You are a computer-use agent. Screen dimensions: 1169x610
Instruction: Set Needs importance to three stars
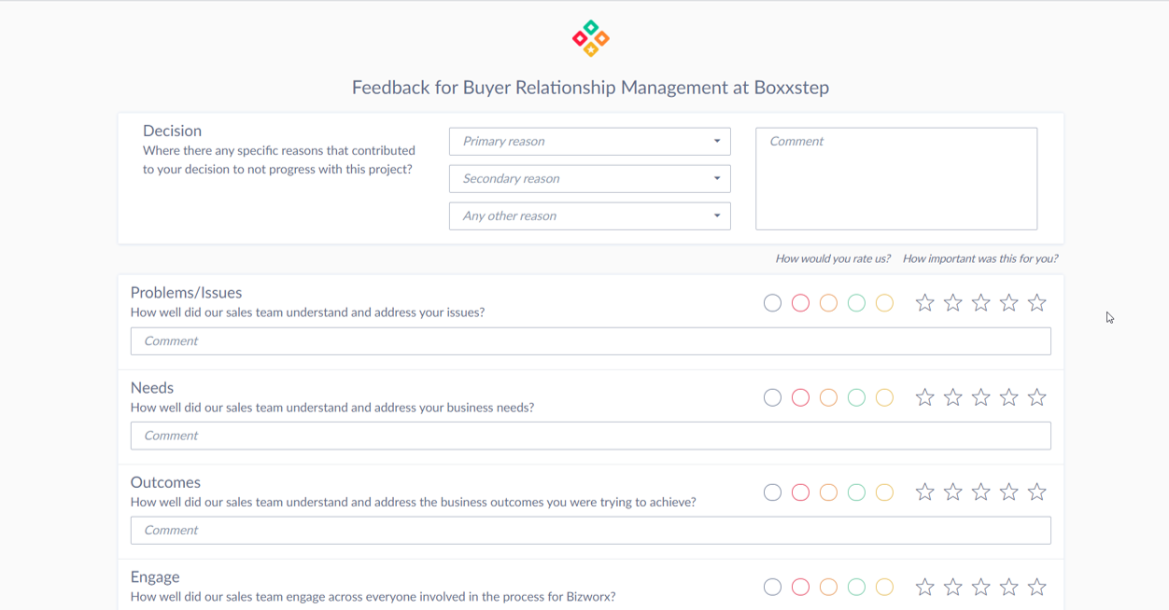coord(980,398)
